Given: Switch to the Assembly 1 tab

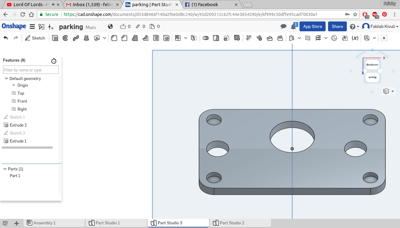Looking at the screenshot, I should click(44, 223).
